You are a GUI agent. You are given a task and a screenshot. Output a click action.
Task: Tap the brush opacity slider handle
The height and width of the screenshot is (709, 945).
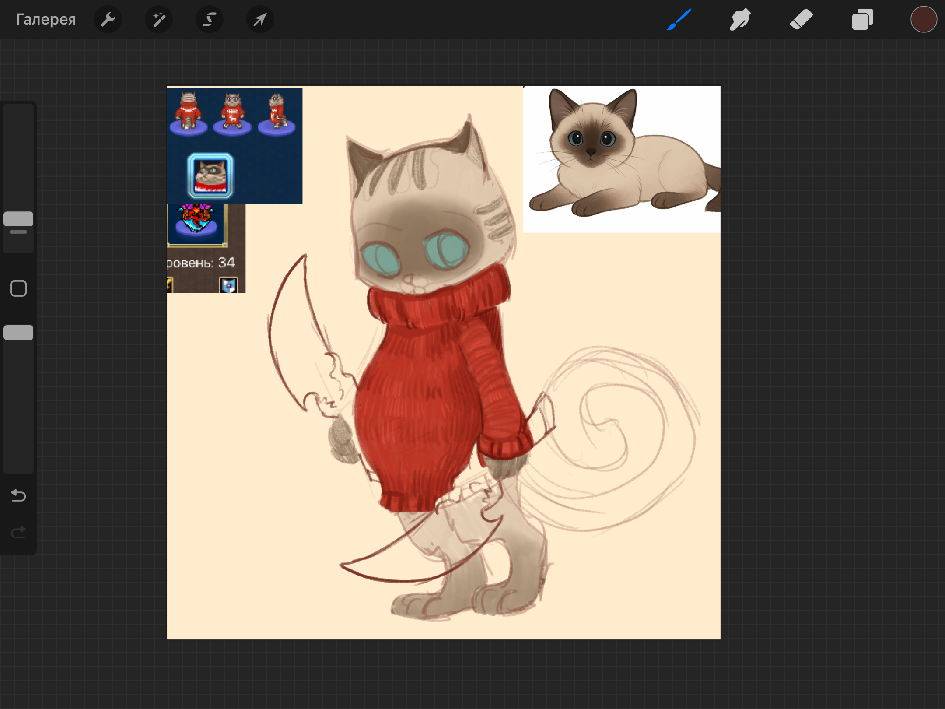coord(18,333)
